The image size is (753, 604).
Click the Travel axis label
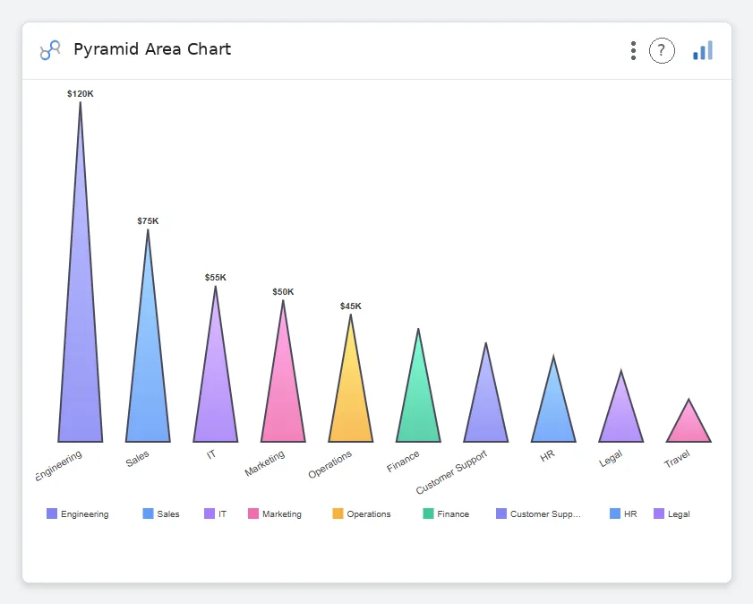click(x=677, y=459)
